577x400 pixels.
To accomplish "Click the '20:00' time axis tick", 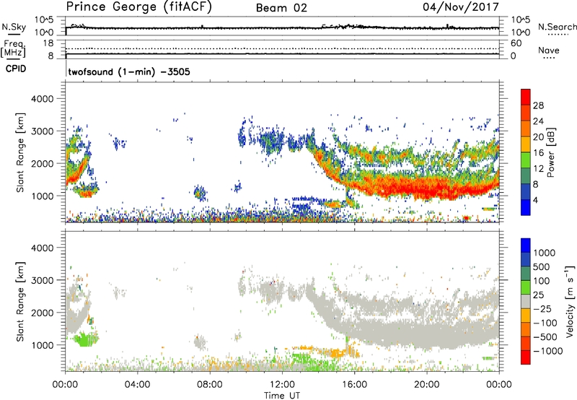I will [427, 385].
